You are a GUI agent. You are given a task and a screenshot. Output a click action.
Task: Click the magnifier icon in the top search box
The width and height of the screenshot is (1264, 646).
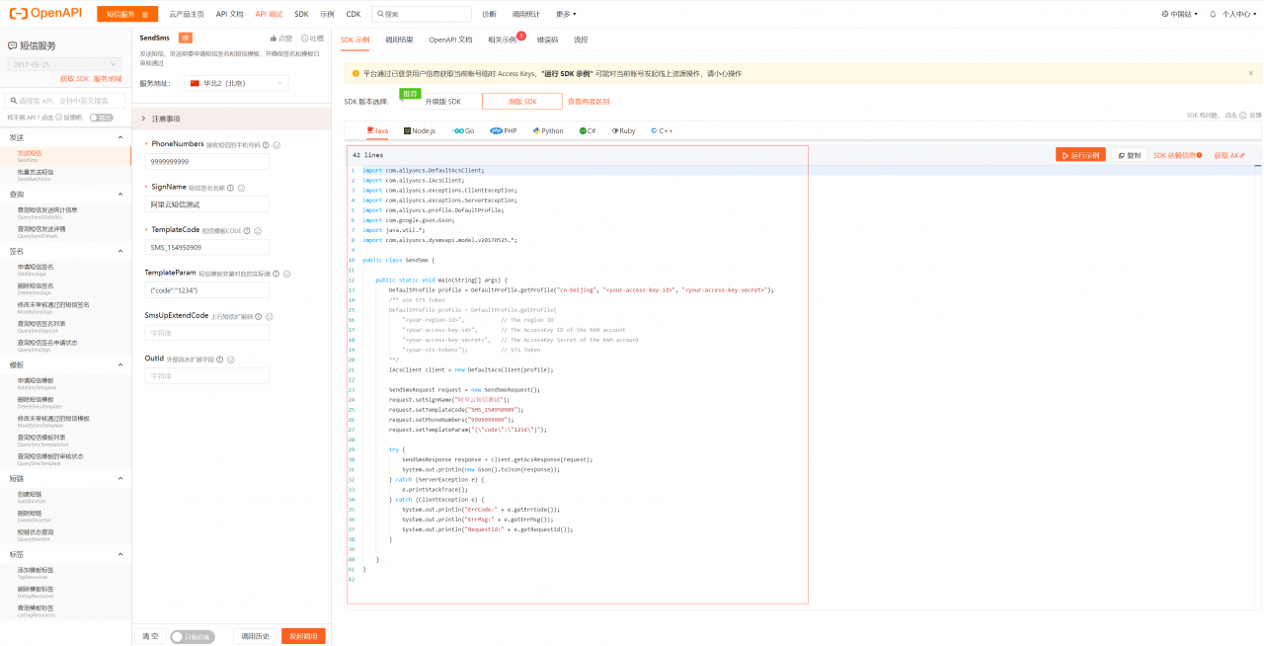click(380, 14)
